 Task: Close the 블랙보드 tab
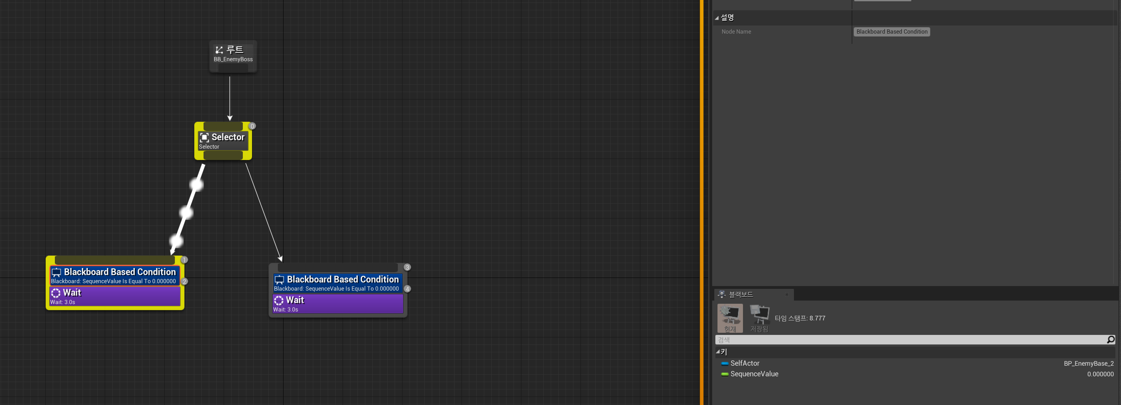pos(787,295)
